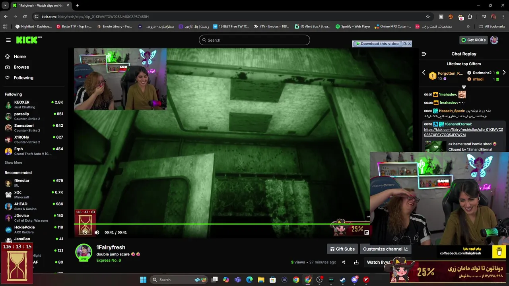Collapse the Lifetime top Gifters section
509x286 pixels.
point(464,87)
